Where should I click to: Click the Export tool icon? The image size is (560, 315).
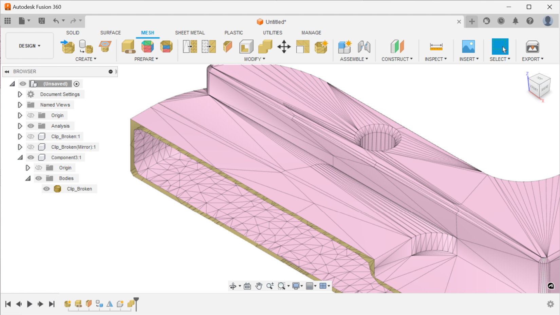pos(532,47)
